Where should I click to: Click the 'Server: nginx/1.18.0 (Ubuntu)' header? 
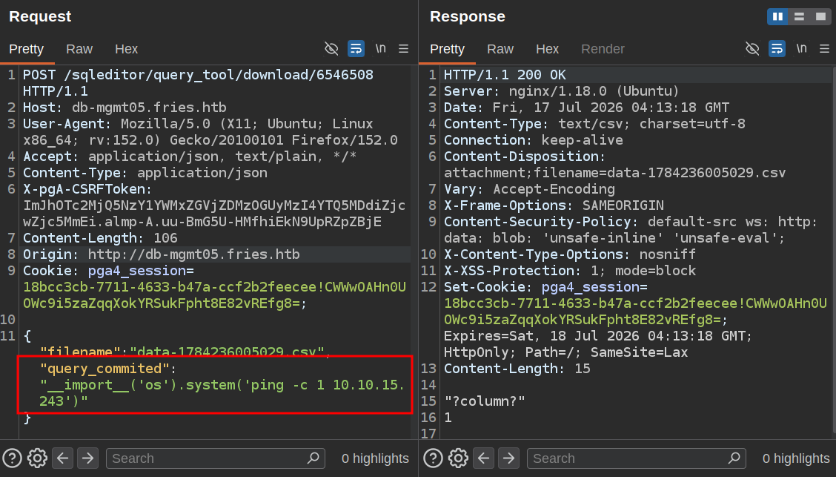click(562, 91)
